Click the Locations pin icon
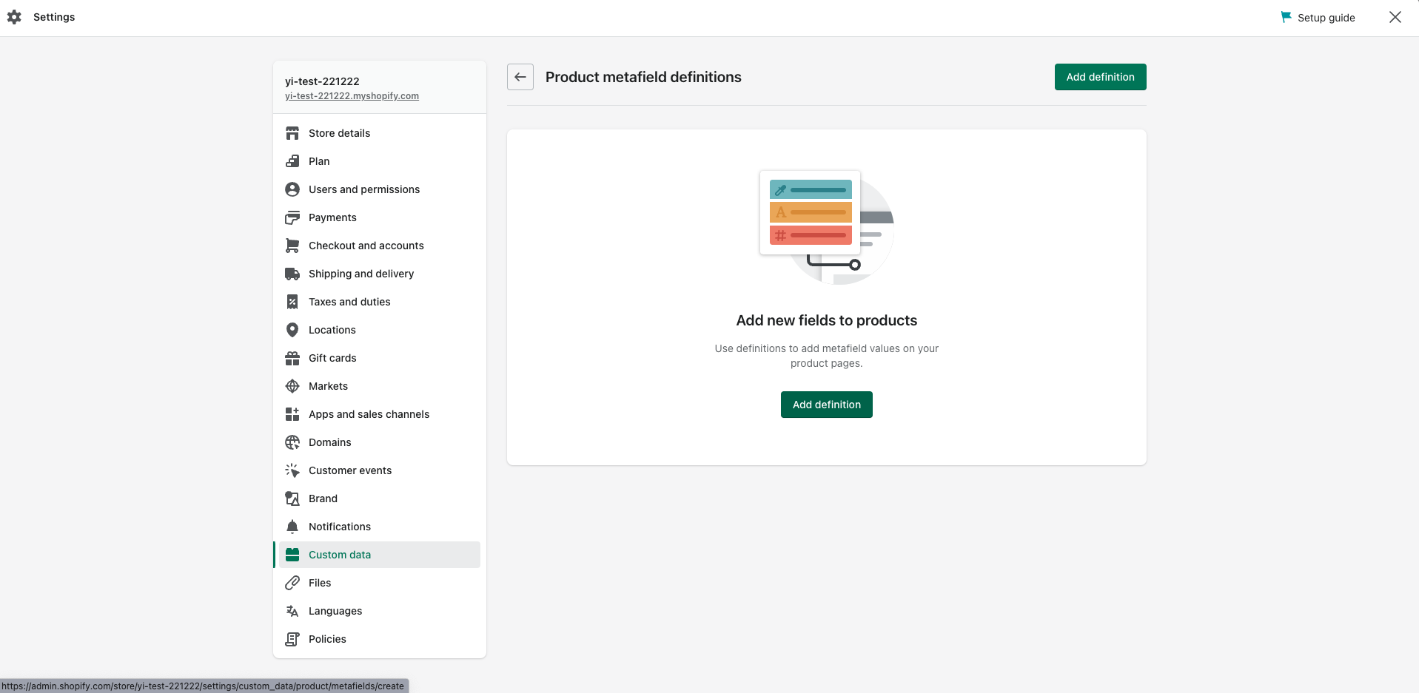 [x=292, y=330]
